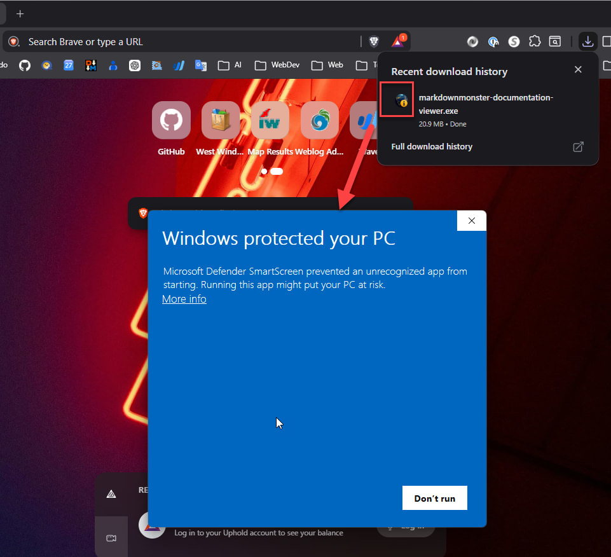Expand the Web bookmarks folder
Viewport: 611px width, 557px height.
(x=327, y=65)
